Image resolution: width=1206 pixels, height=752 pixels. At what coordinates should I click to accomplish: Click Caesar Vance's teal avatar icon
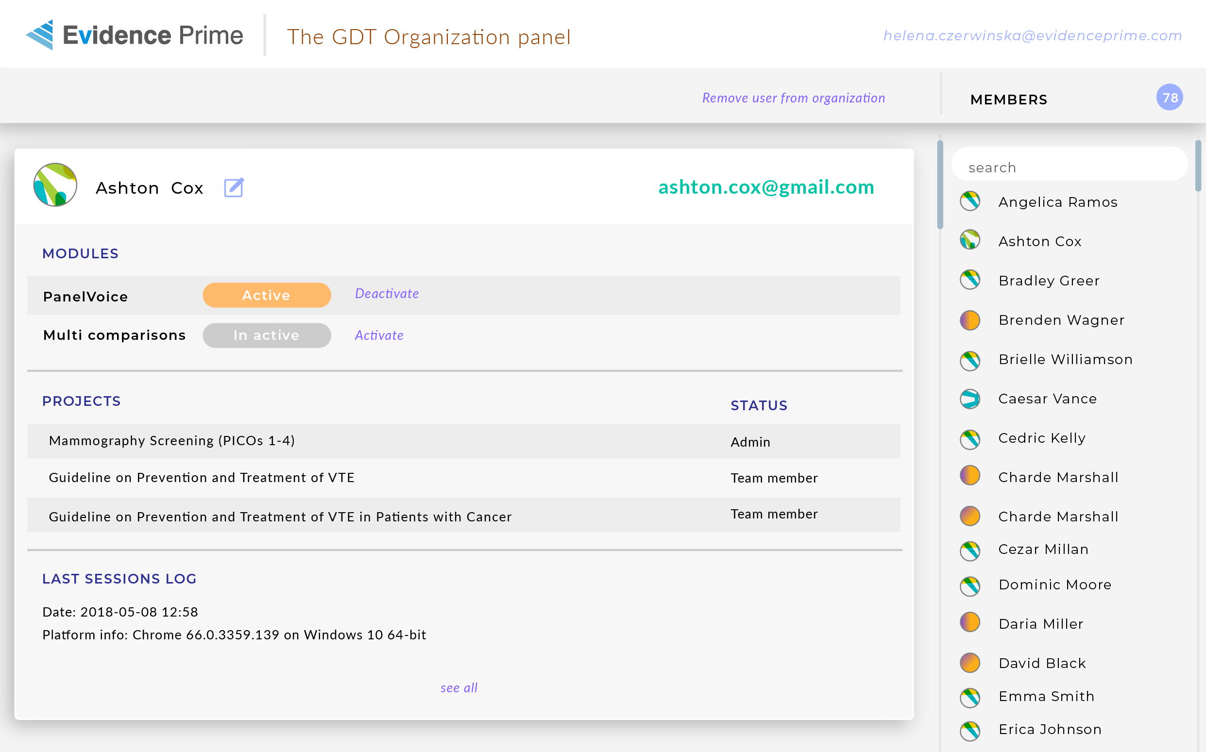tap(969, 399)
